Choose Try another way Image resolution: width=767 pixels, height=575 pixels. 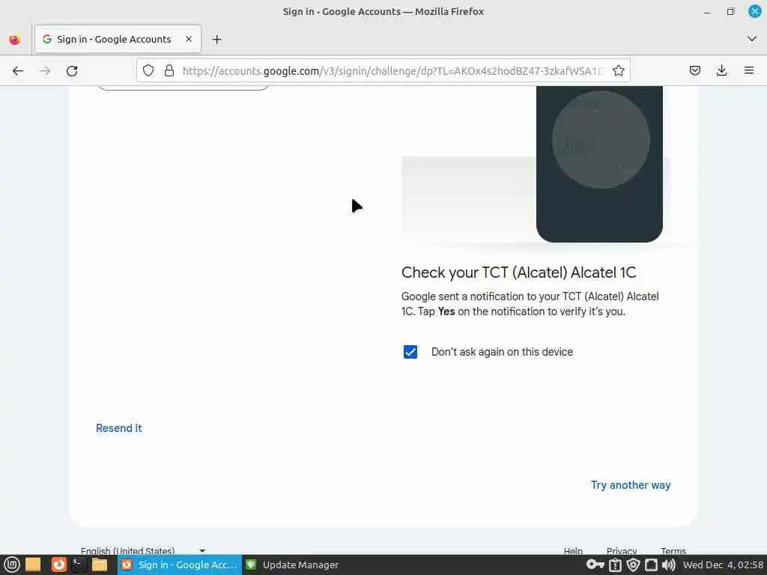coord(631,485)
